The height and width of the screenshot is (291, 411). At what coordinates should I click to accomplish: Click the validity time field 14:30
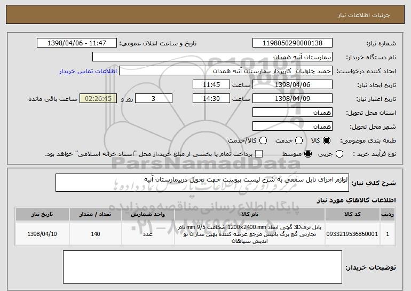(211, 99)
